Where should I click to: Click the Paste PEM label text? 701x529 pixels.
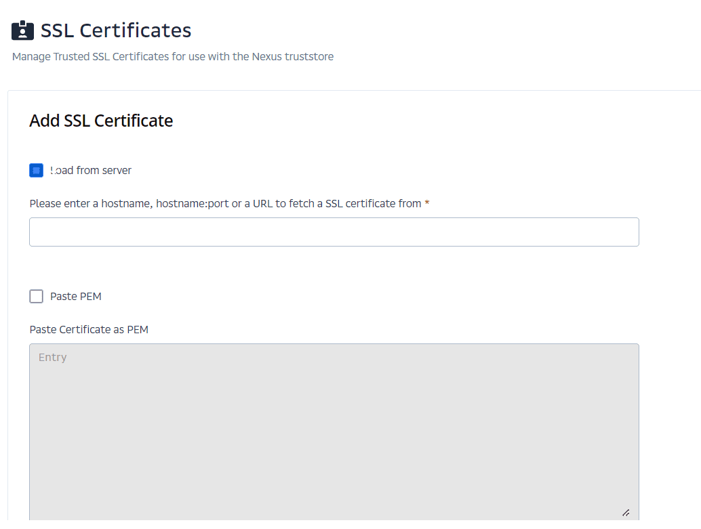pos(75,296)
